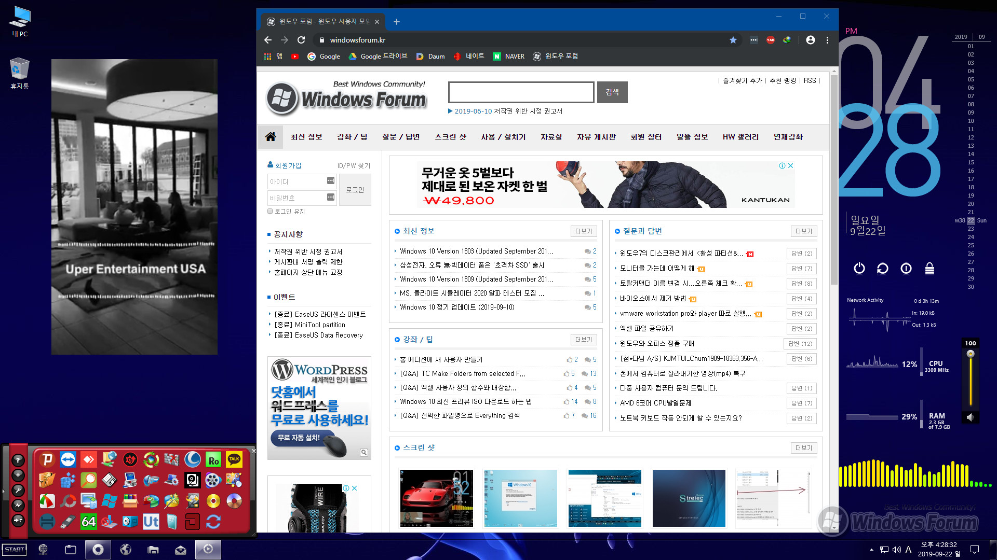This screenshot has height=560, width=997.
Task: Click the 로그인 button
Action: point(355,190)
